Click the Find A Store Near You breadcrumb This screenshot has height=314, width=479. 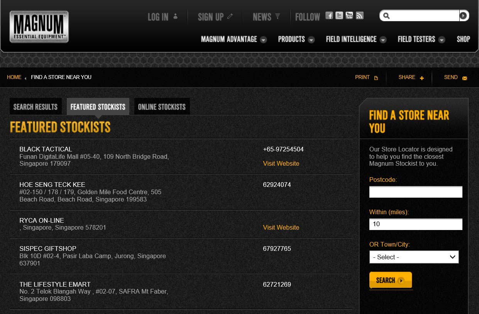click(x=61, y=77)
